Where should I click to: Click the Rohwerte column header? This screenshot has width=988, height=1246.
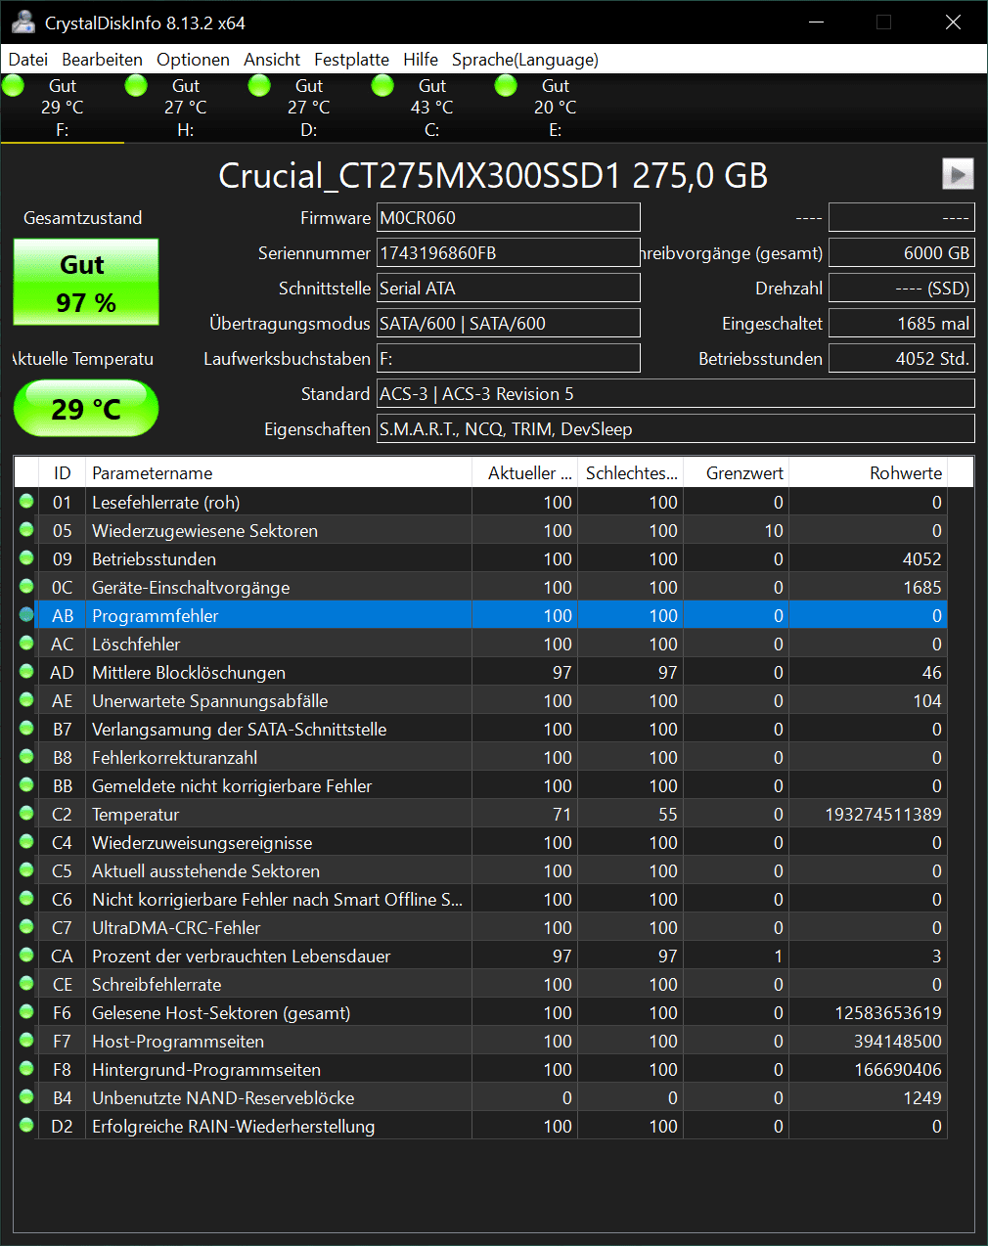(x=868, y=472)
